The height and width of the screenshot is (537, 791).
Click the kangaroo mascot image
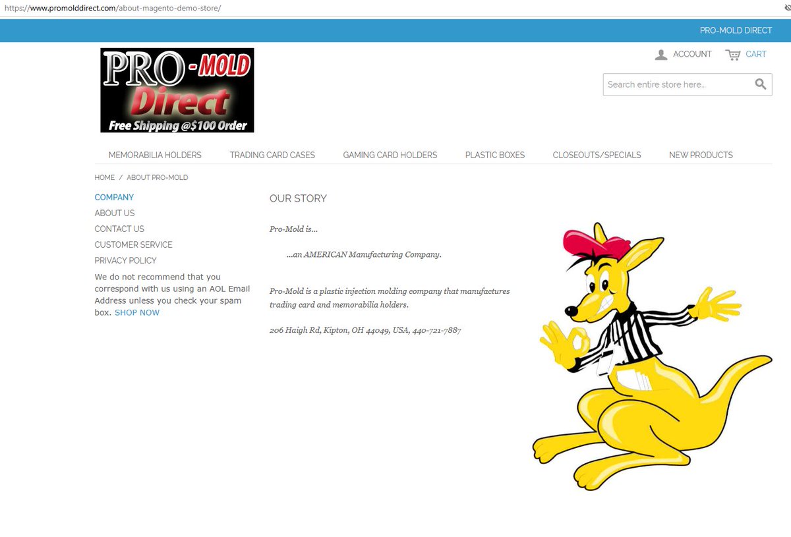[651, 356]
